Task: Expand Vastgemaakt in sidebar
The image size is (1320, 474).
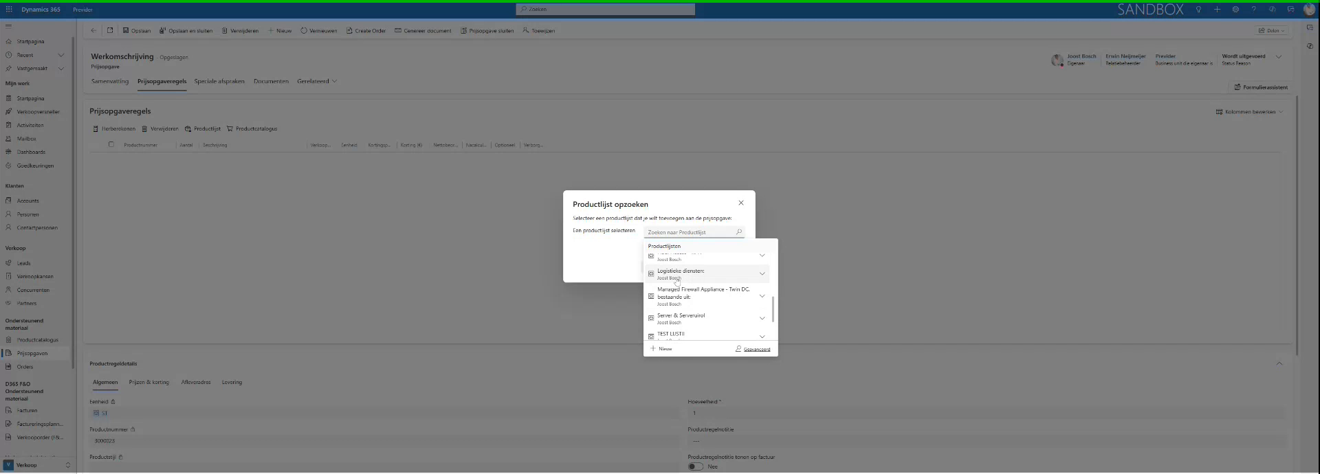Action: (60, 68)
